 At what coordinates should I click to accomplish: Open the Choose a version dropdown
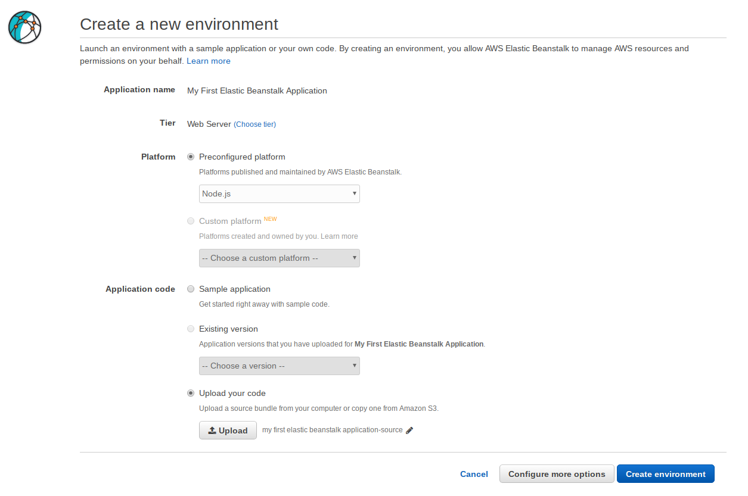[280, 366]
